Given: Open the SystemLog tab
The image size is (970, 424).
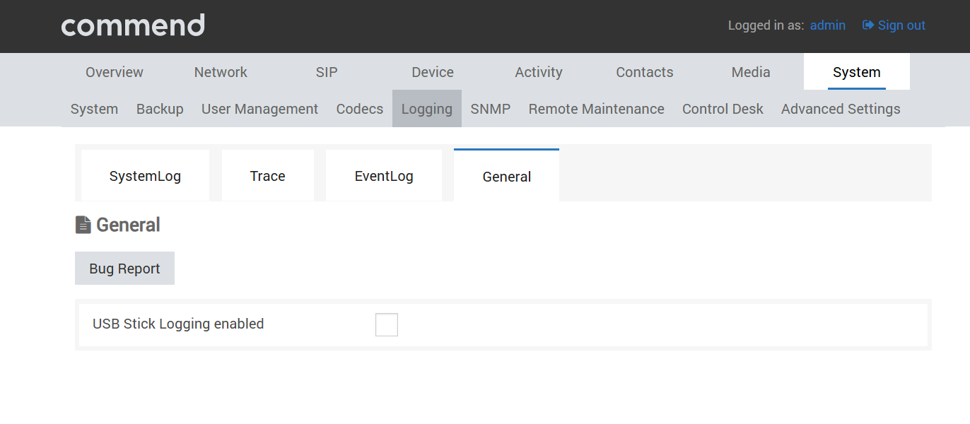Looking at the screenshot, I should click(x=145, y=176).
